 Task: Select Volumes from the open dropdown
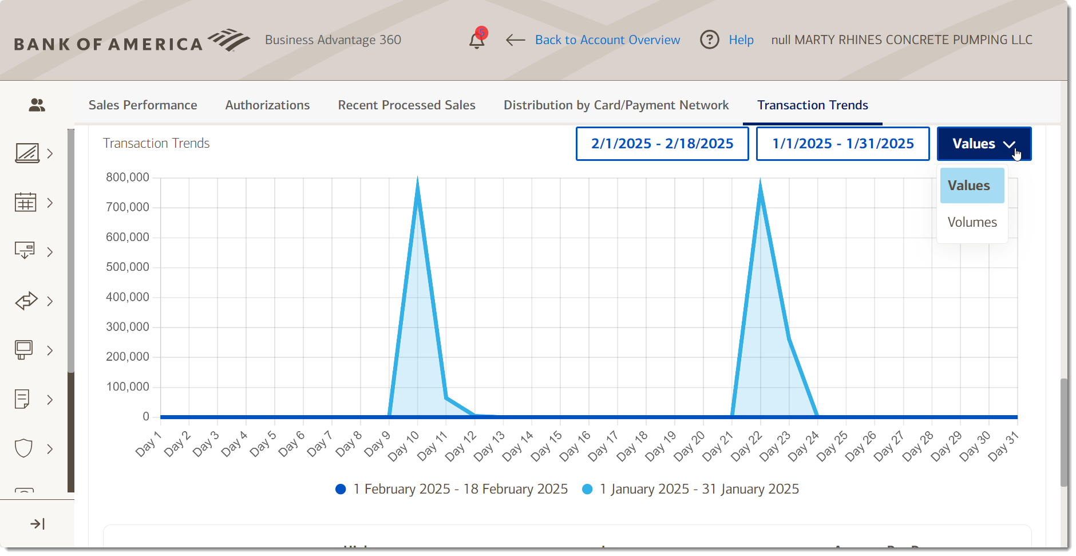[x=971, y=222]
